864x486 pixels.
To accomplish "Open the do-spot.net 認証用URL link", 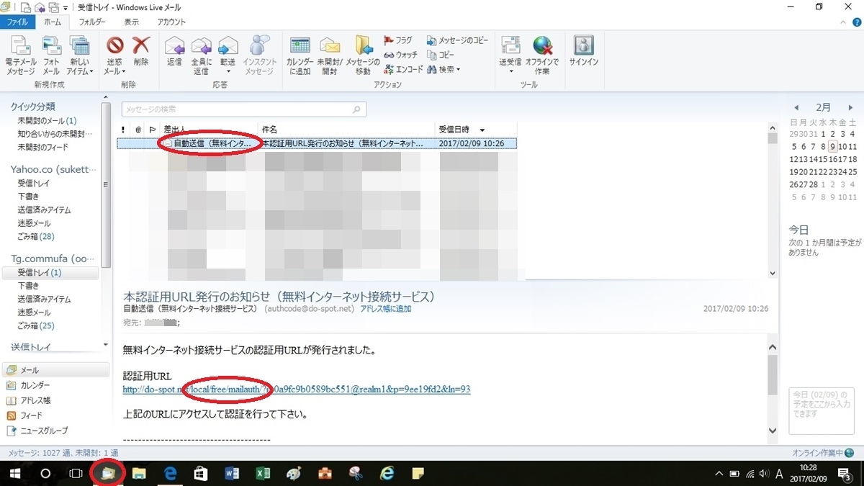I will tap(297, 390).
